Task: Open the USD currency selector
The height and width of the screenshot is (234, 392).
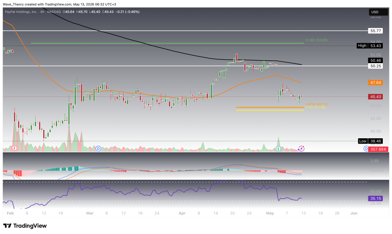Action: pyautogui.click(x=379, y=12)
